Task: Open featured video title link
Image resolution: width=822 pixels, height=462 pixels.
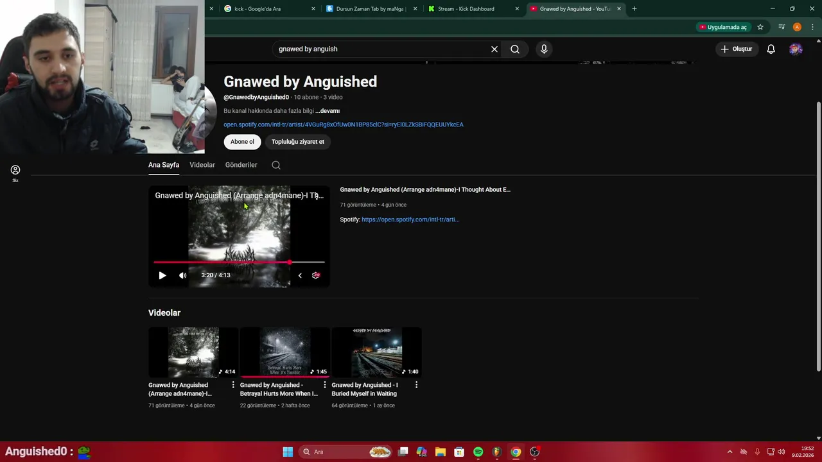Action: (x=425, y=190)
